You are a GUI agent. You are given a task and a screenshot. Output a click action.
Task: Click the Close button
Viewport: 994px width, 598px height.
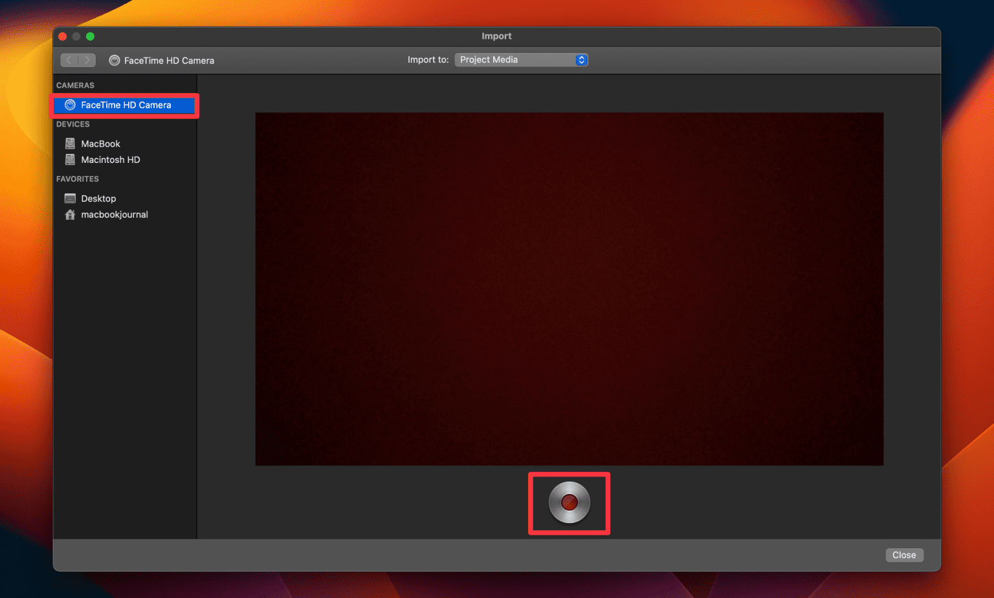pos(904,555)
